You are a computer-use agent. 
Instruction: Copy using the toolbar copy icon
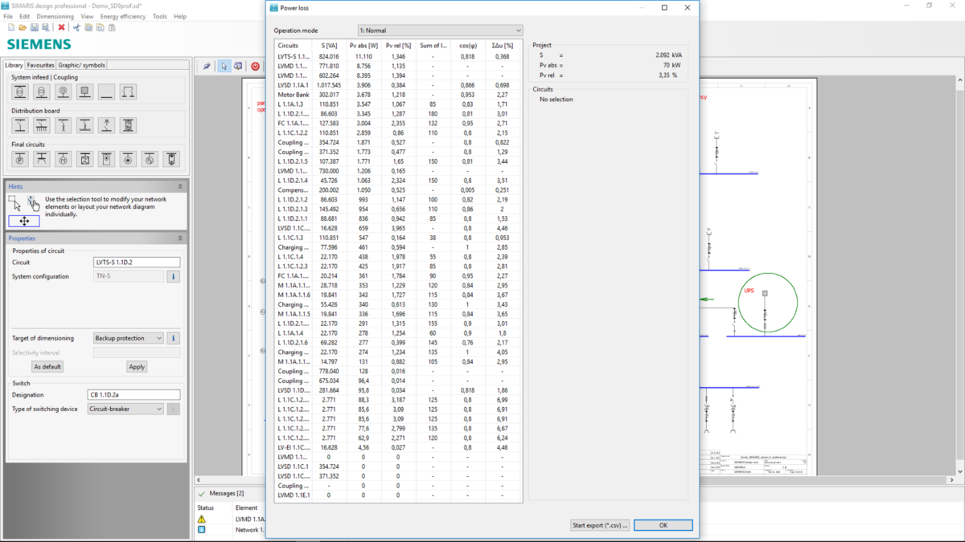[88, 27]
